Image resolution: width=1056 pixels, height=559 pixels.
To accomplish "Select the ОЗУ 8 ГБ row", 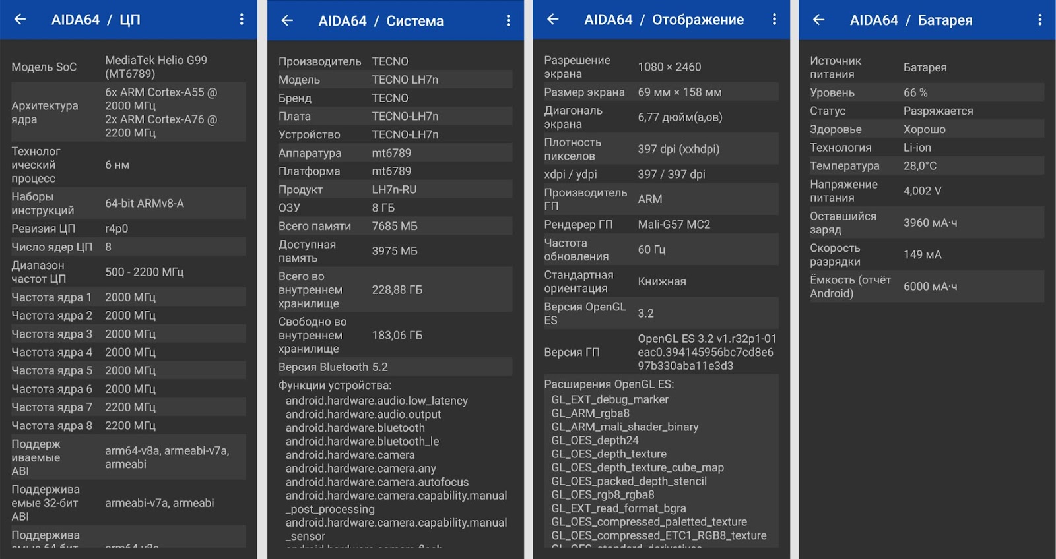I will pyautogui.click(x=395, y=208).
